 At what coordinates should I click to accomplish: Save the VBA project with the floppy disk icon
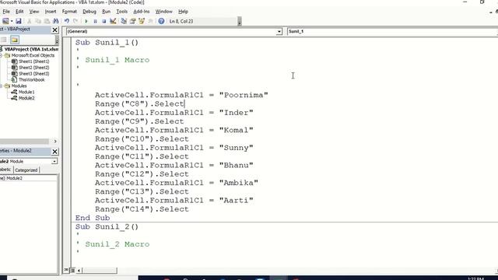(19, 21)
